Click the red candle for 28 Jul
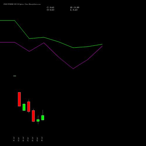This screenshot has width=146, height=146. point(33,116)
